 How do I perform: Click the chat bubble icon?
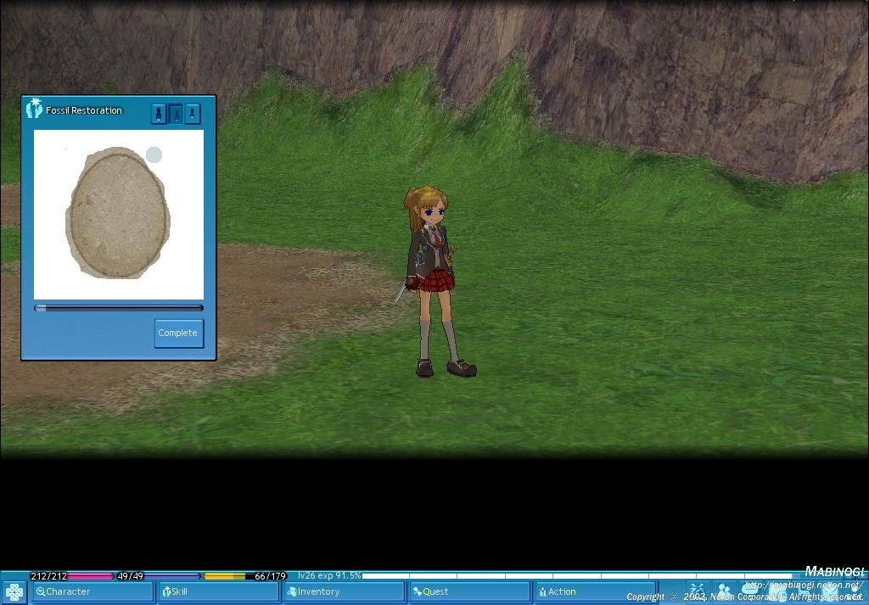750,590
